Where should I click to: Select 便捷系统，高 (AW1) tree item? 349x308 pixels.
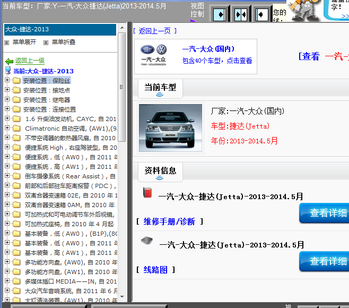pyautogui.click(x=71, y=167)
